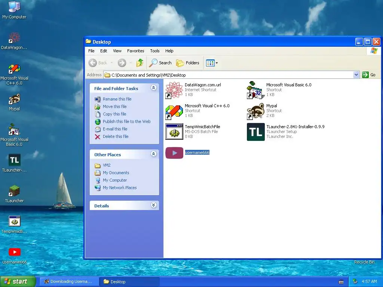Collapse Other Places panel
383x287 pixels.
(x=153, y=154)
